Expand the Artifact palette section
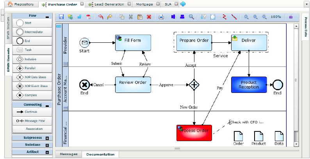This screenshot has width=310, height=159. point(47,152)
